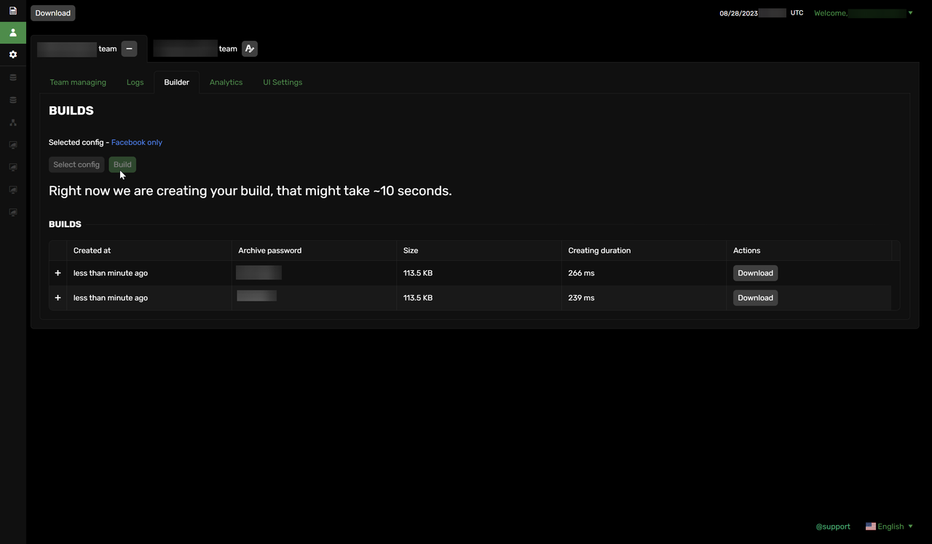
Task: Expand the first build row with plus
Action: 58,273
